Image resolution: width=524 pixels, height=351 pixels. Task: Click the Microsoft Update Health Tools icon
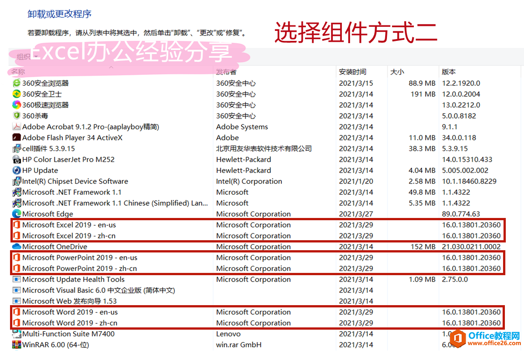pos(16,279)
